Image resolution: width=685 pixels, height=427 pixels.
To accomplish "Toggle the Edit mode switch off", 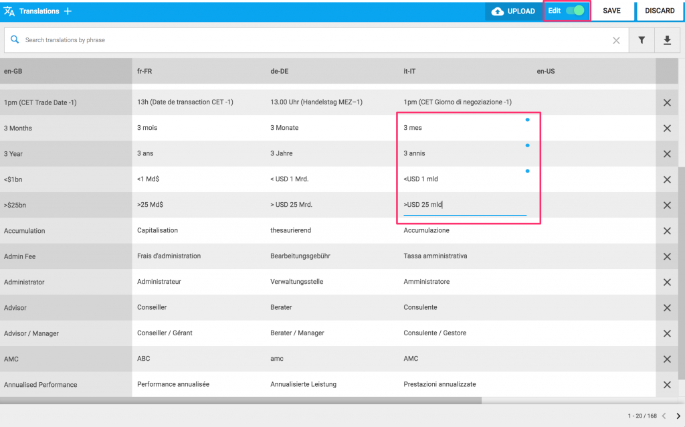I will (x=575, y=11).
